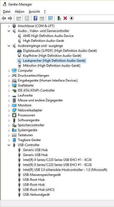
Task: Select the USB-Massenspeichergerät entry
Action: point(42,175)
